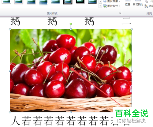Click the left-middle sizing handle of picture
Image resolution: width=153 pixels, height=127 pixels.
(10, 71)
